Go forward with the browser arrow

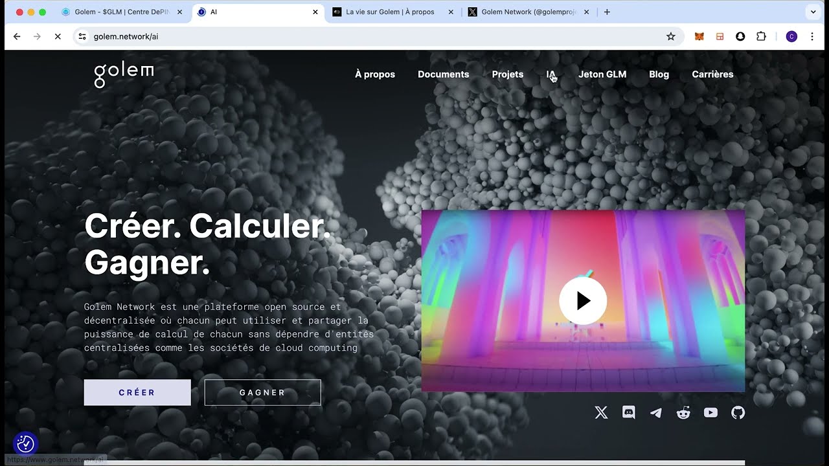click(x=37, y=37)
